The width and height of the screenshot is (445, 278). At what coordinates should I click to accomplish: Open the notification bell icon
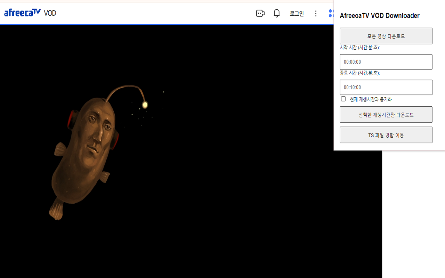click(276, 13)
